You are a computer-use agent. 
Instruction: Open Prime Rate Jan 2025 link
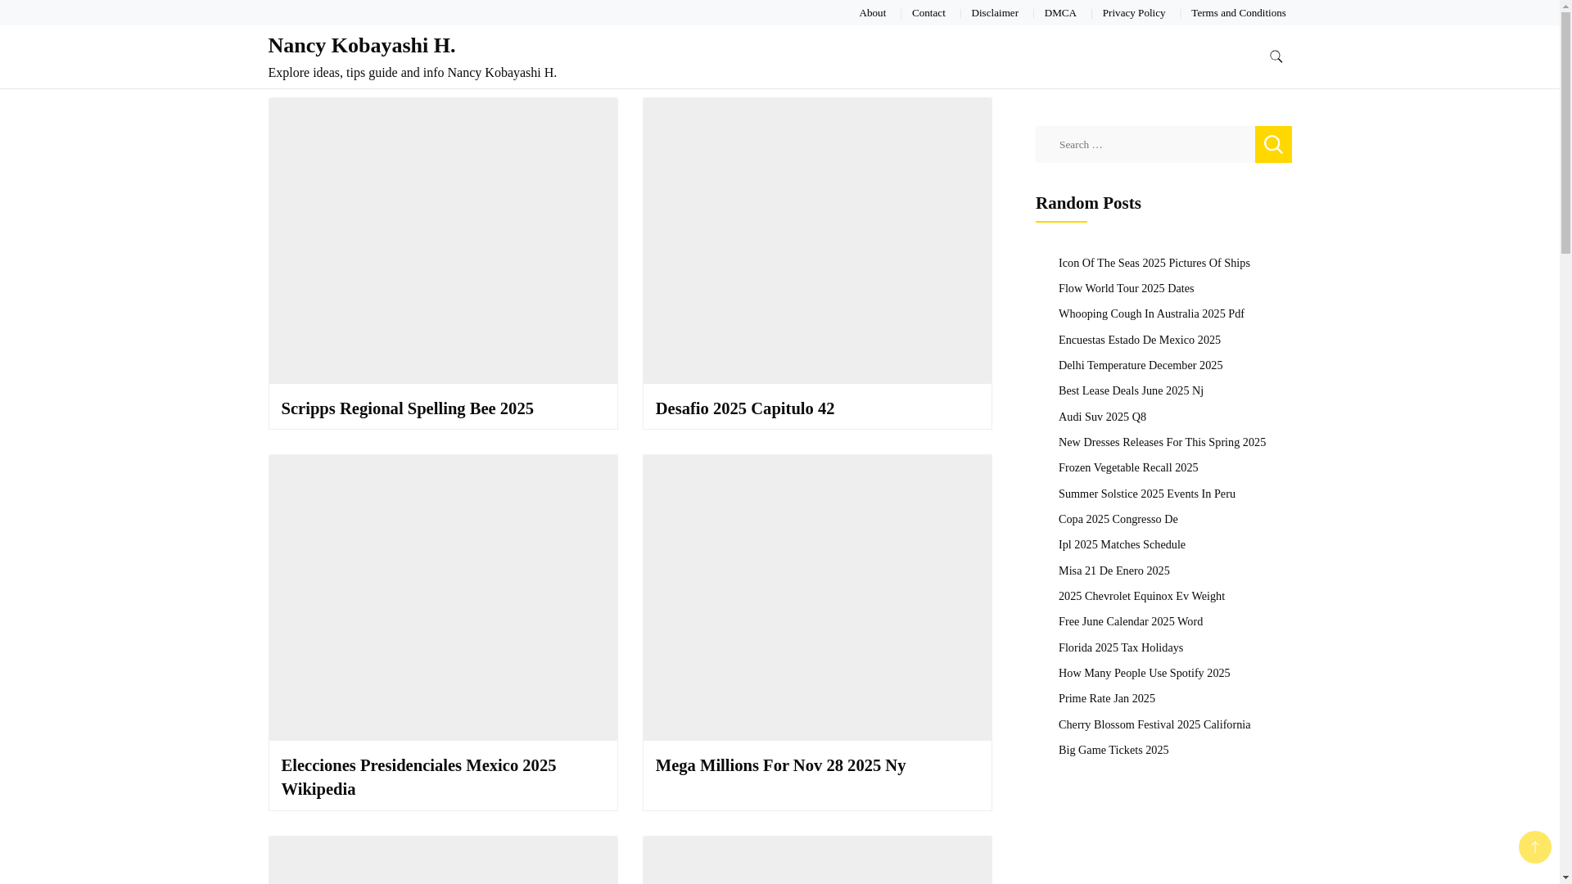tap(1106, 698)
